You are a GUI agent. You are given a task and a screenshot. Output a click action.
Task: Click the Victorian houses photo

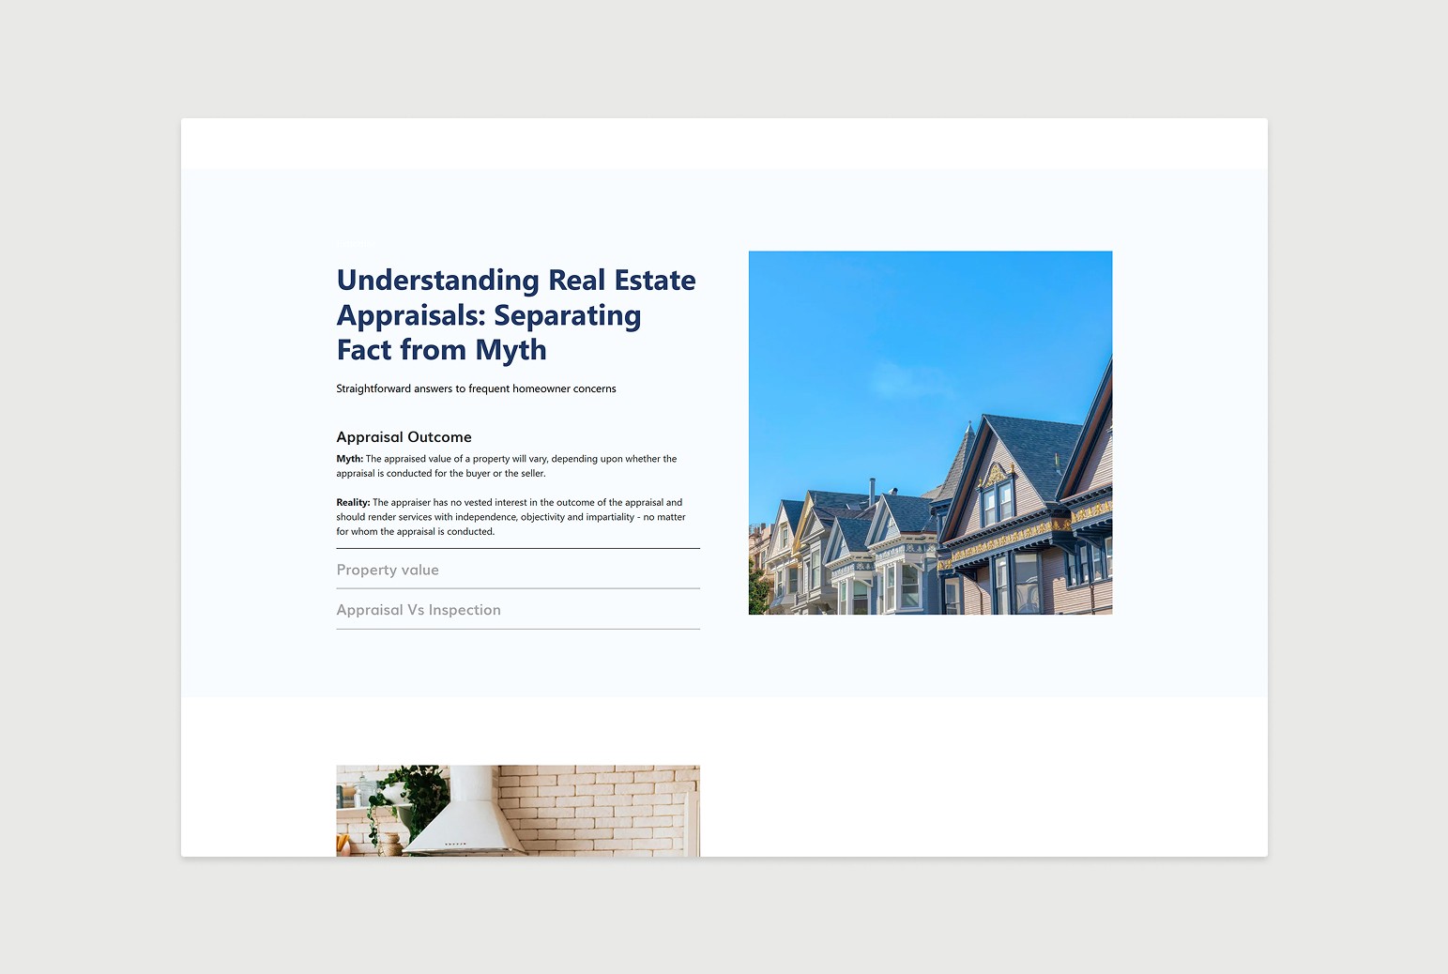coord(929,432)
